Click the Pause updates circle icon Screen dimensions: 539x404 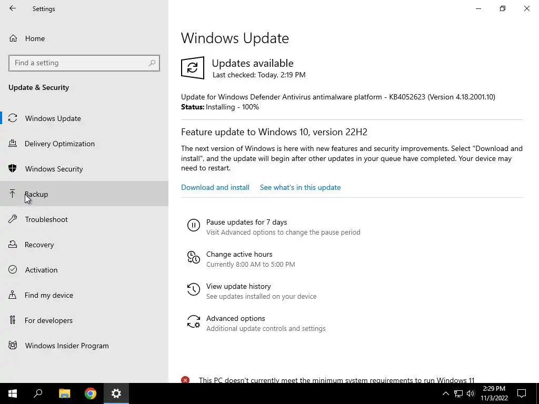coord(194,225)
